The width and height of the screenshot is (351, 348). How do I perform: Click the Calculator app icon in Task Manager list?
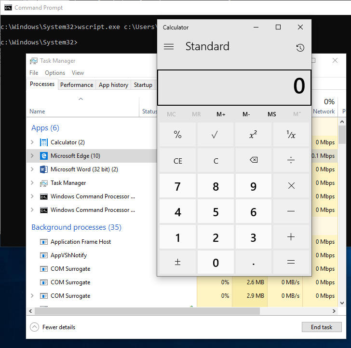tap(44, 142)
